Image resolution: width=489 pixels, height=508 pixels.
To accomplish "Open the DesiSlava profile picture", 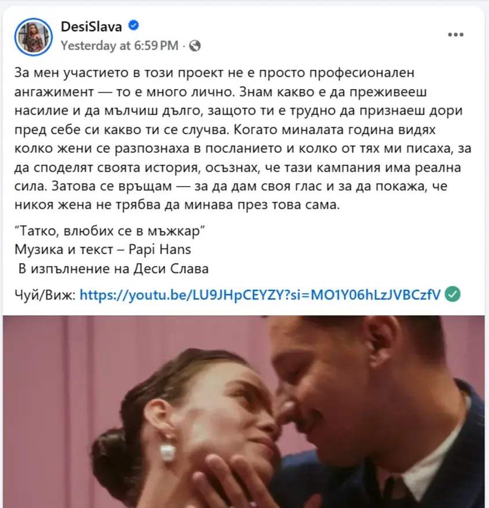I will pos(34,37).
